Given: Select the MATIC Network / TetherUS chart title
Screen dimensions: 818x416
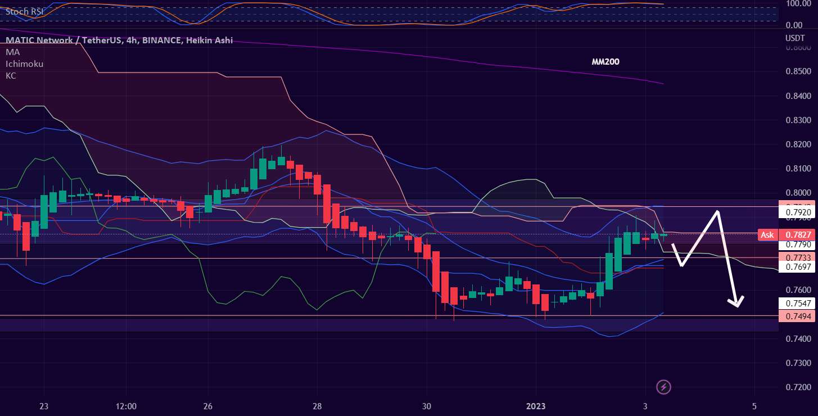Looking at the screenshot, I should pos(119,40).
